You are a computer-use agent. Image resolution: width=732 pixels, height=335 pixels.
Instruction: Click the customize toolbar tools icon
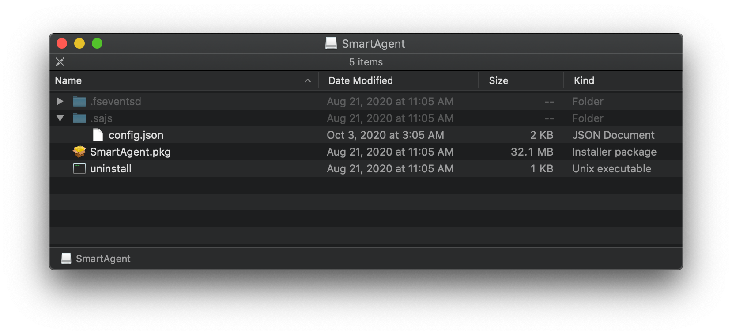click(x=60, y=62)
